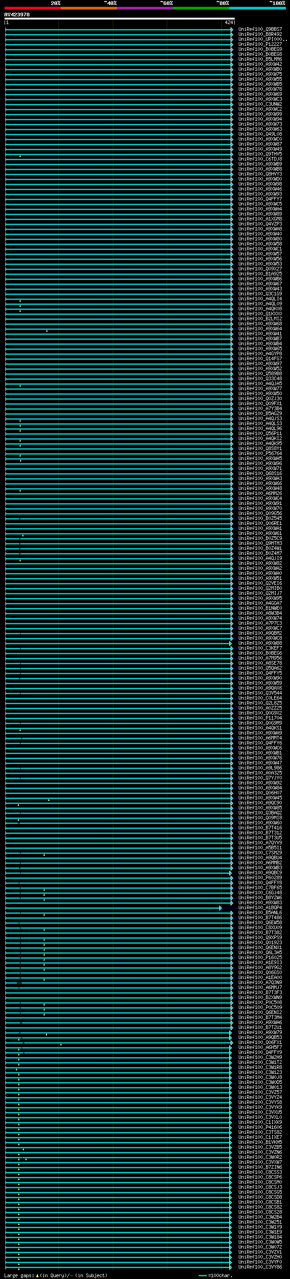This screenshot has height=1279, width=290.
Task: Select hit UniRef100_A4GGA7
Action: (x=260, y=603)
